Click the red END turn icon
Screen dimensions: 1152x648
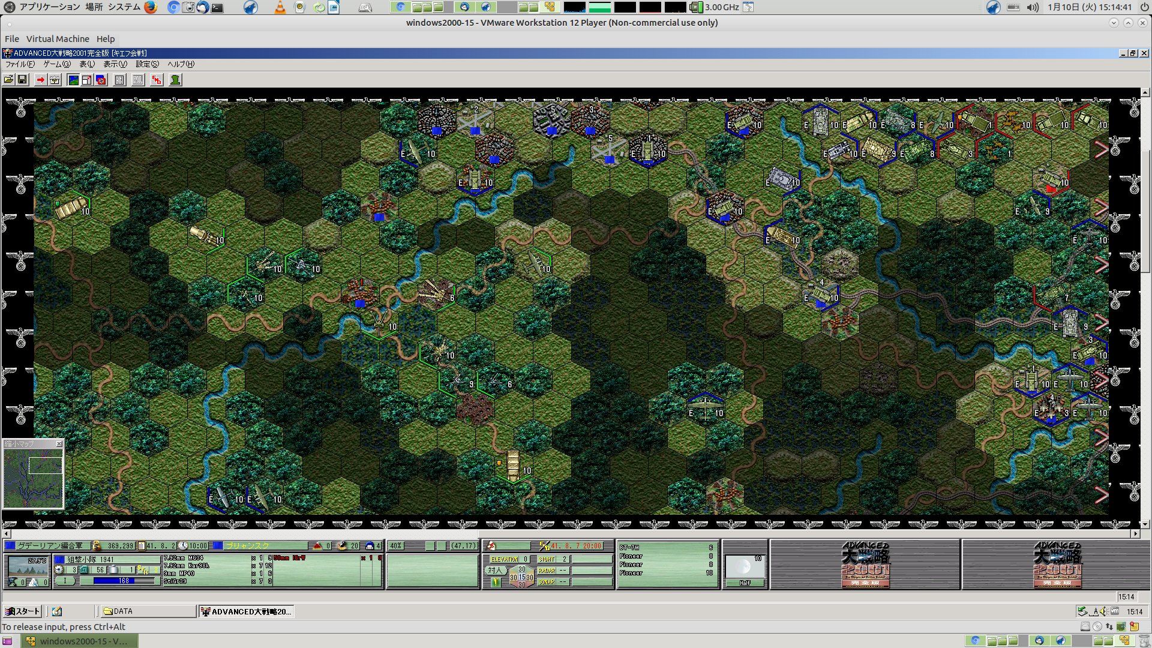click(x=157, y=80)
